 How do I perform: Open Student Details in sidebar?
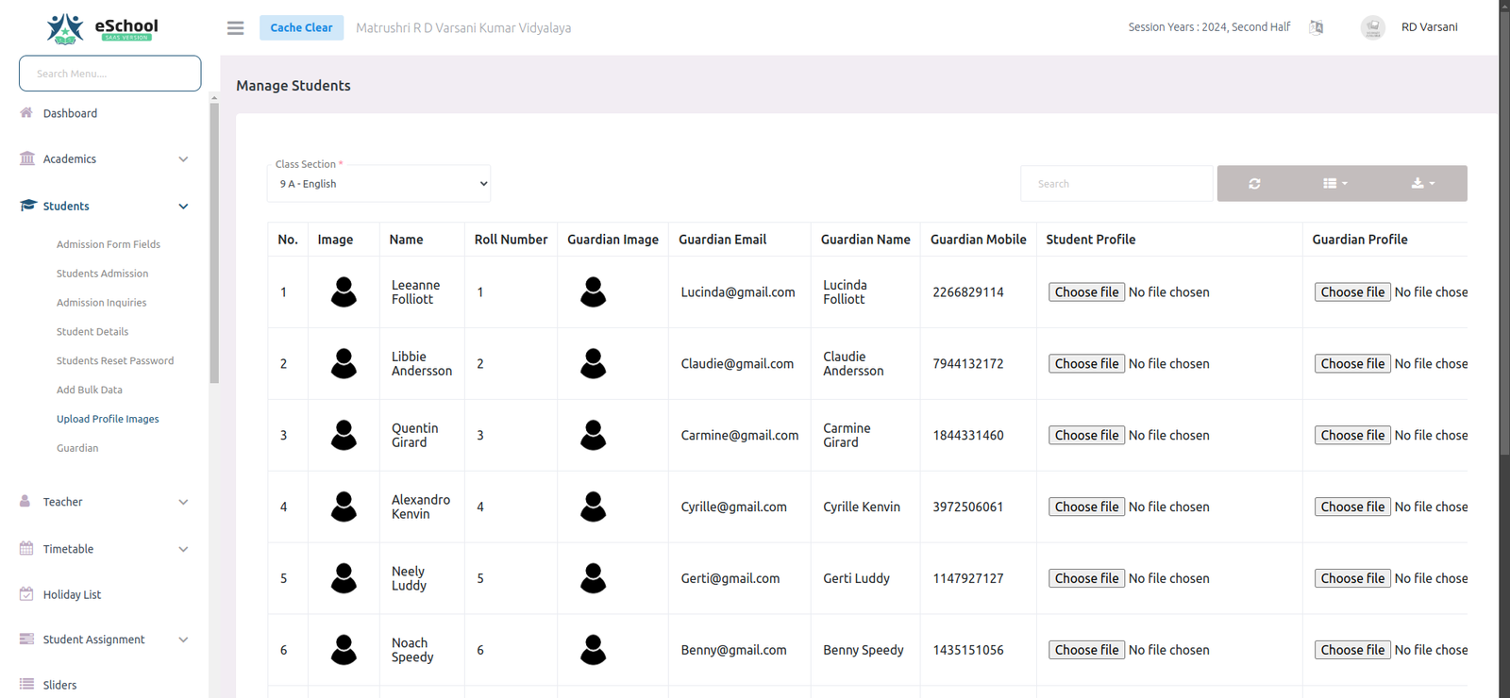coord(92,332)
